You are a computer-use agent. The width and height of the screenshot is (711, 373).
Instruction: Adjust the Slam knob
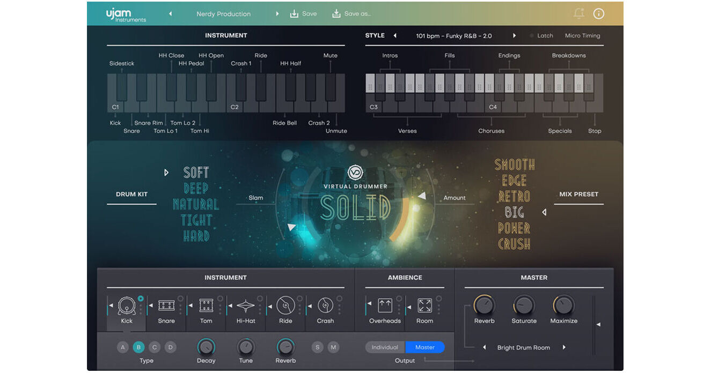pos(291,227)
